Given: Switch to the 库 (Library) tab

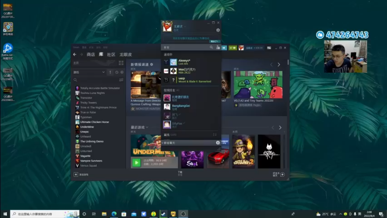Looking at the screenshot, I should click(x=101, y=54).
